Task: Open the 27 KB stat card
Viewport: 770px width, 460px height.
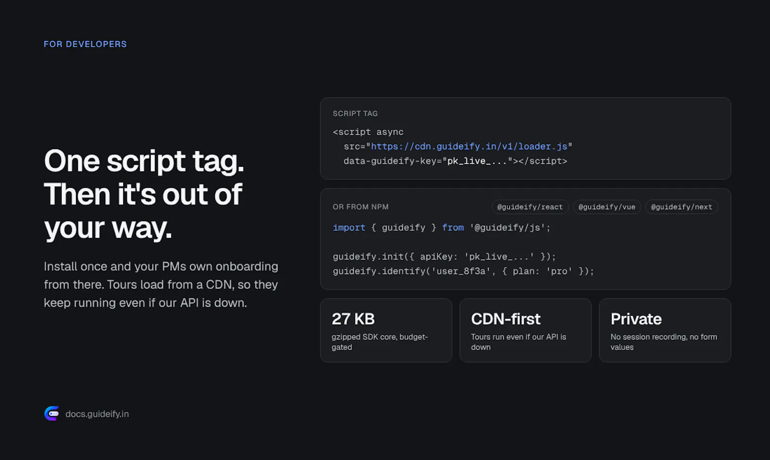Action: tap(386, 330)
